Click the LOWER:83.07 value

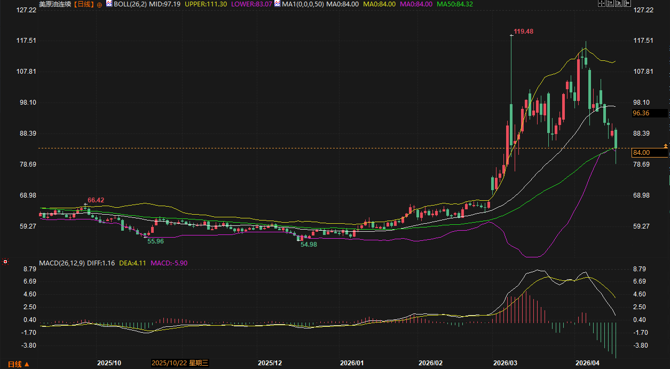point(252,4)
